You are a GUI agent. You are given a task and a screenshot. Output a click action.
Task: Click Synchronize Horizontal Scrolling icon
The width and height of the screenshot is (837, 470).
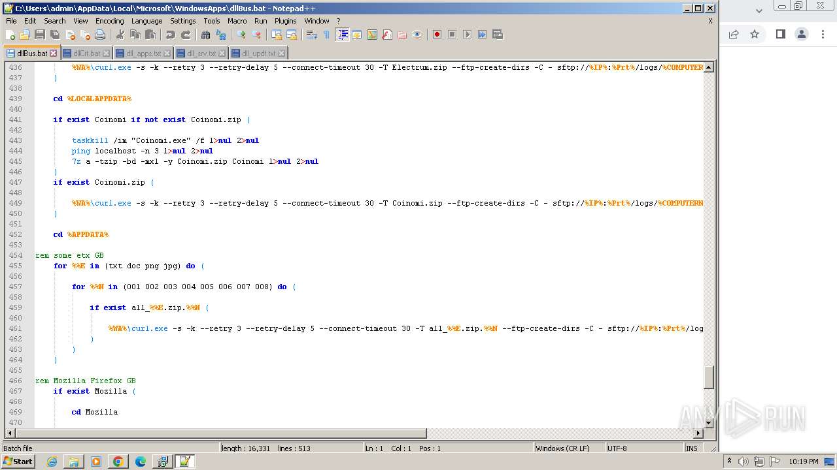click(292, 35)
